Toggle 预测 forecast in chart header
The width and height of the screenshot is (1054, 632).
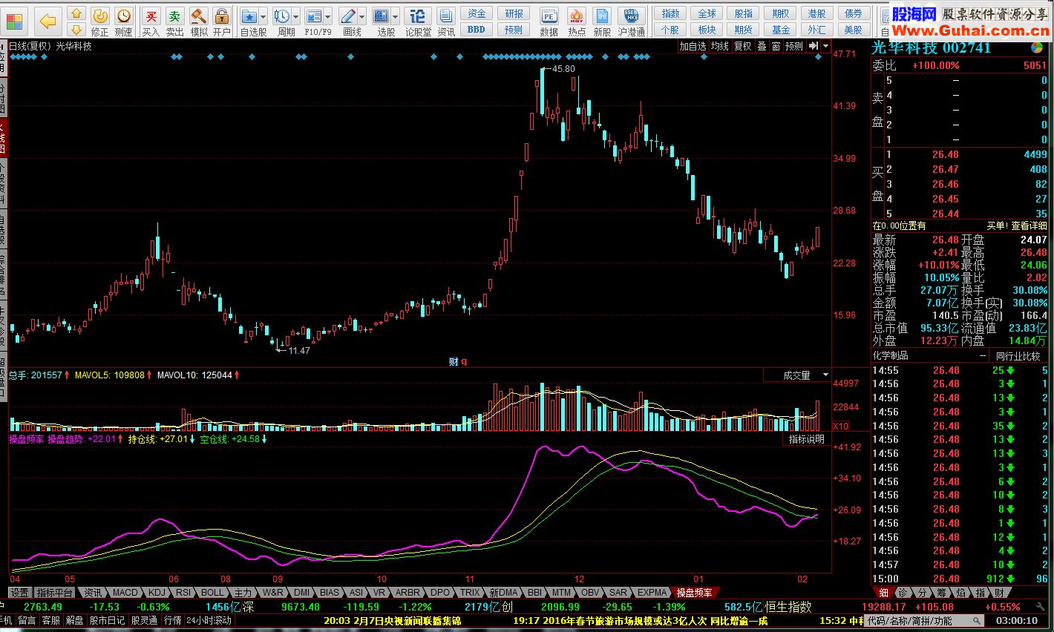click(794, 46)
